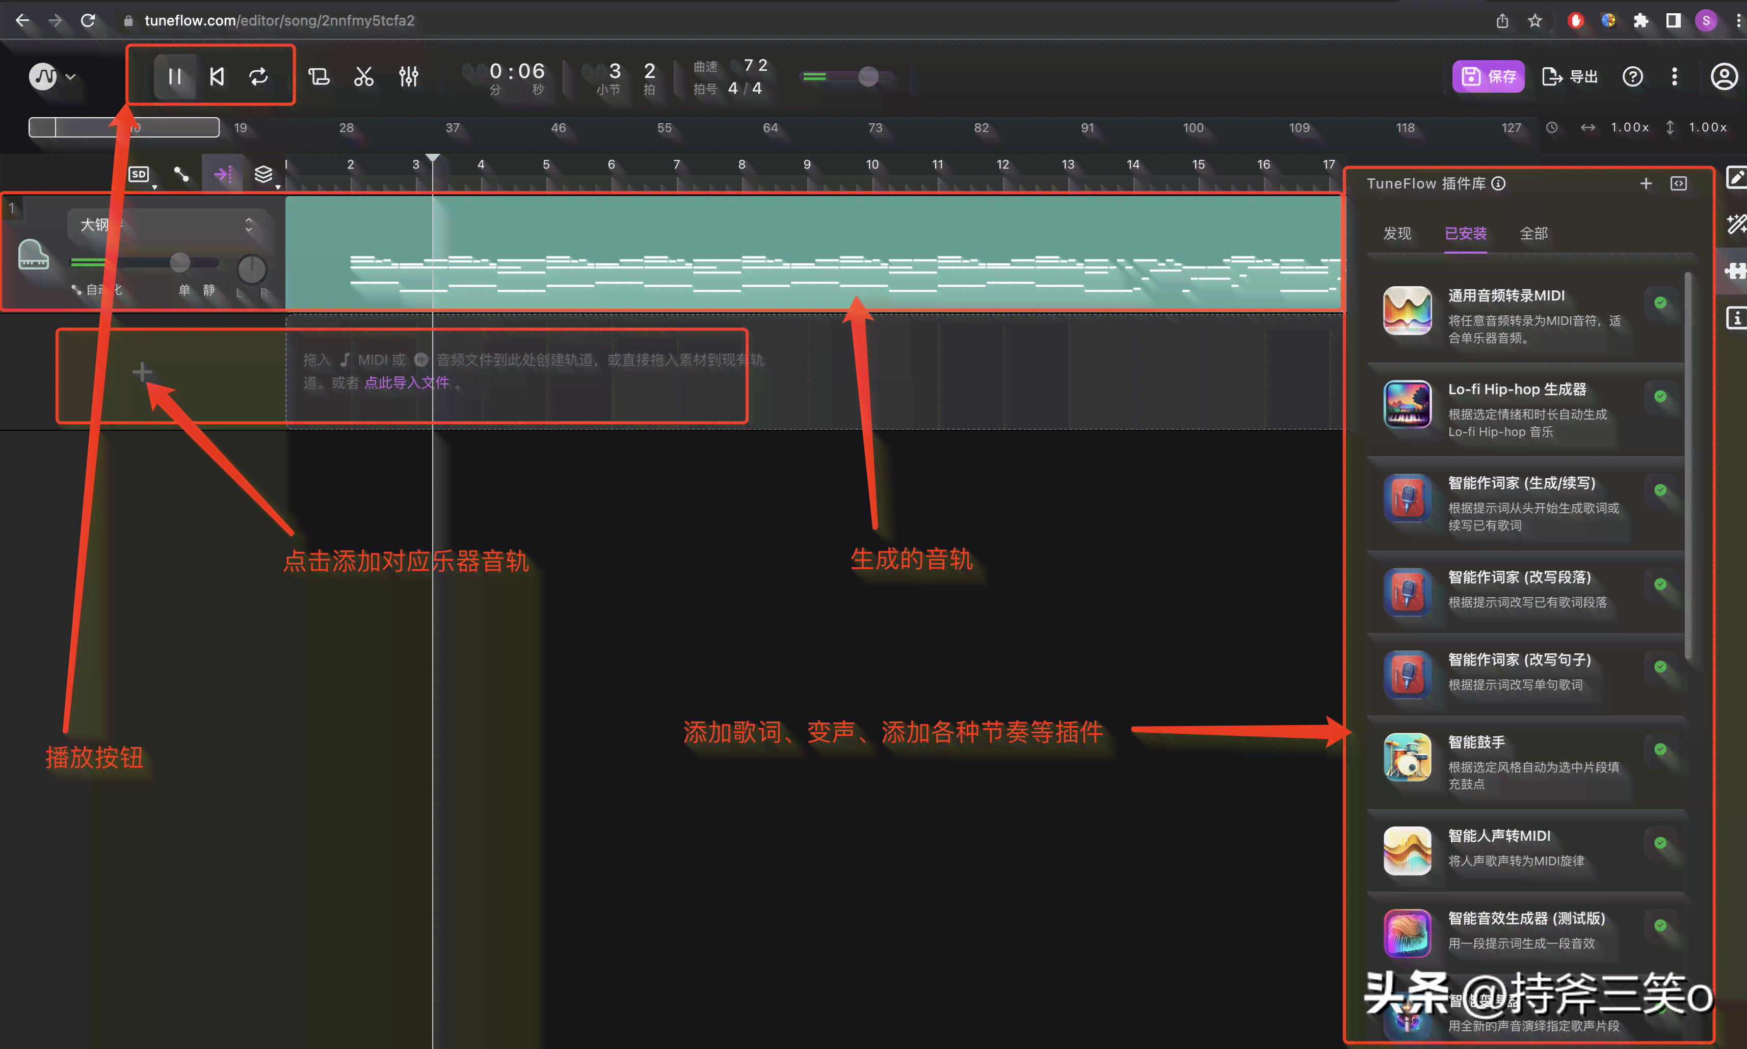Open the puzzle-piece plugins sidebar icon
Image resolution: width=1747 pixels, height=1049 pixels.
click(1736, 271)
